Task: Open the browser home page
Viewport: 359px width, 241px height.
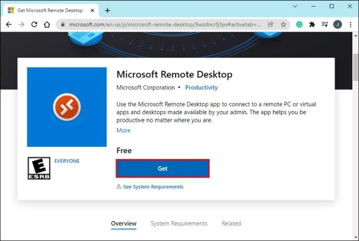Action: pos(47,24)
